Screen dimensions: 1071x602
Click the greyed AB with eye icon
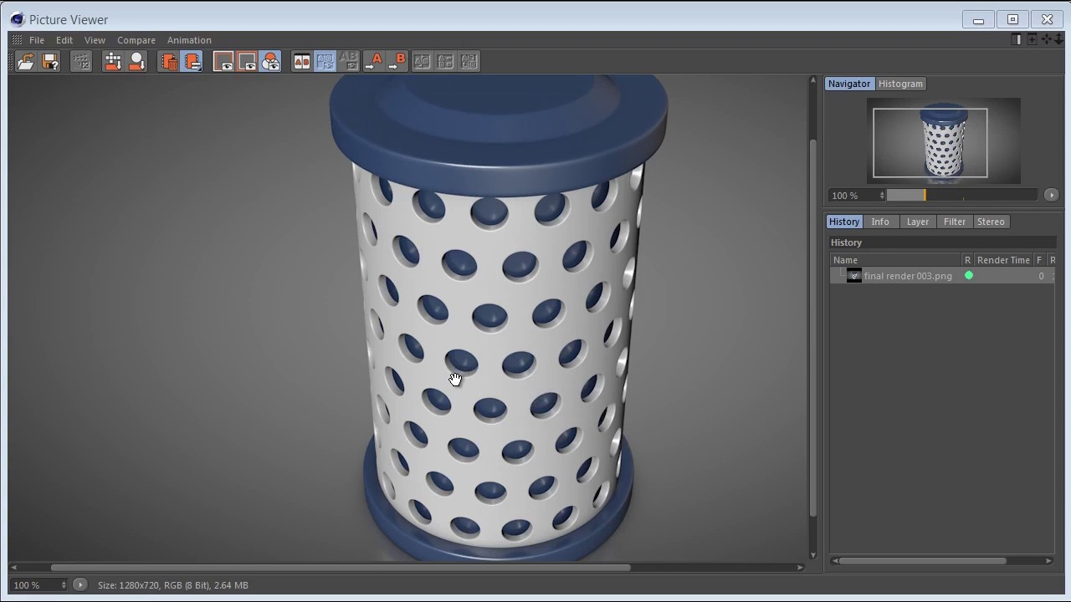point(349,61)
